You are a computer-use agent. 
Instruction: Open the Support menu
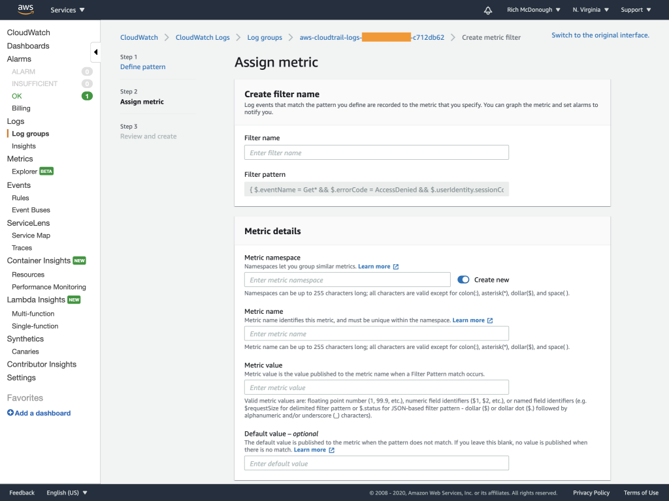634,9
